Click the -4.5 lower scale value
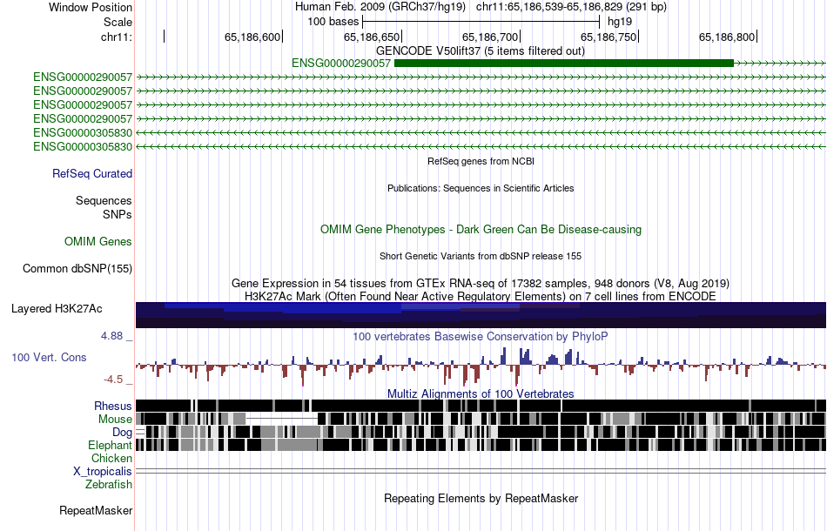 pos(113,380)
